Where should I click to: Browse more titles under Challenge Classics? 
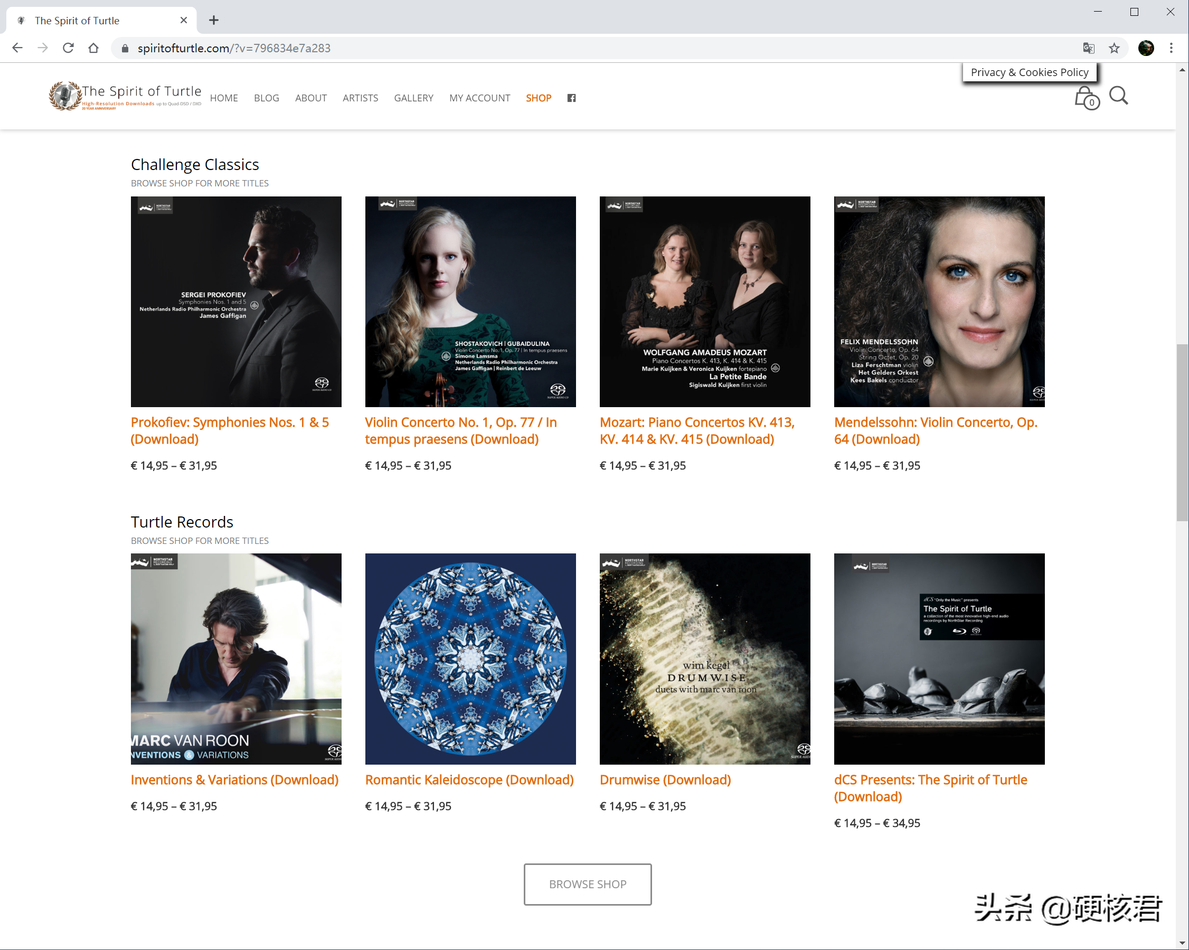[200, 183]
